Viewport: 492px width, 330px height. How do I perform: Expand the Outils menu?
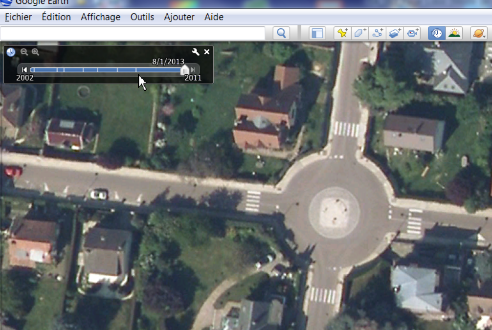[142, 17]
